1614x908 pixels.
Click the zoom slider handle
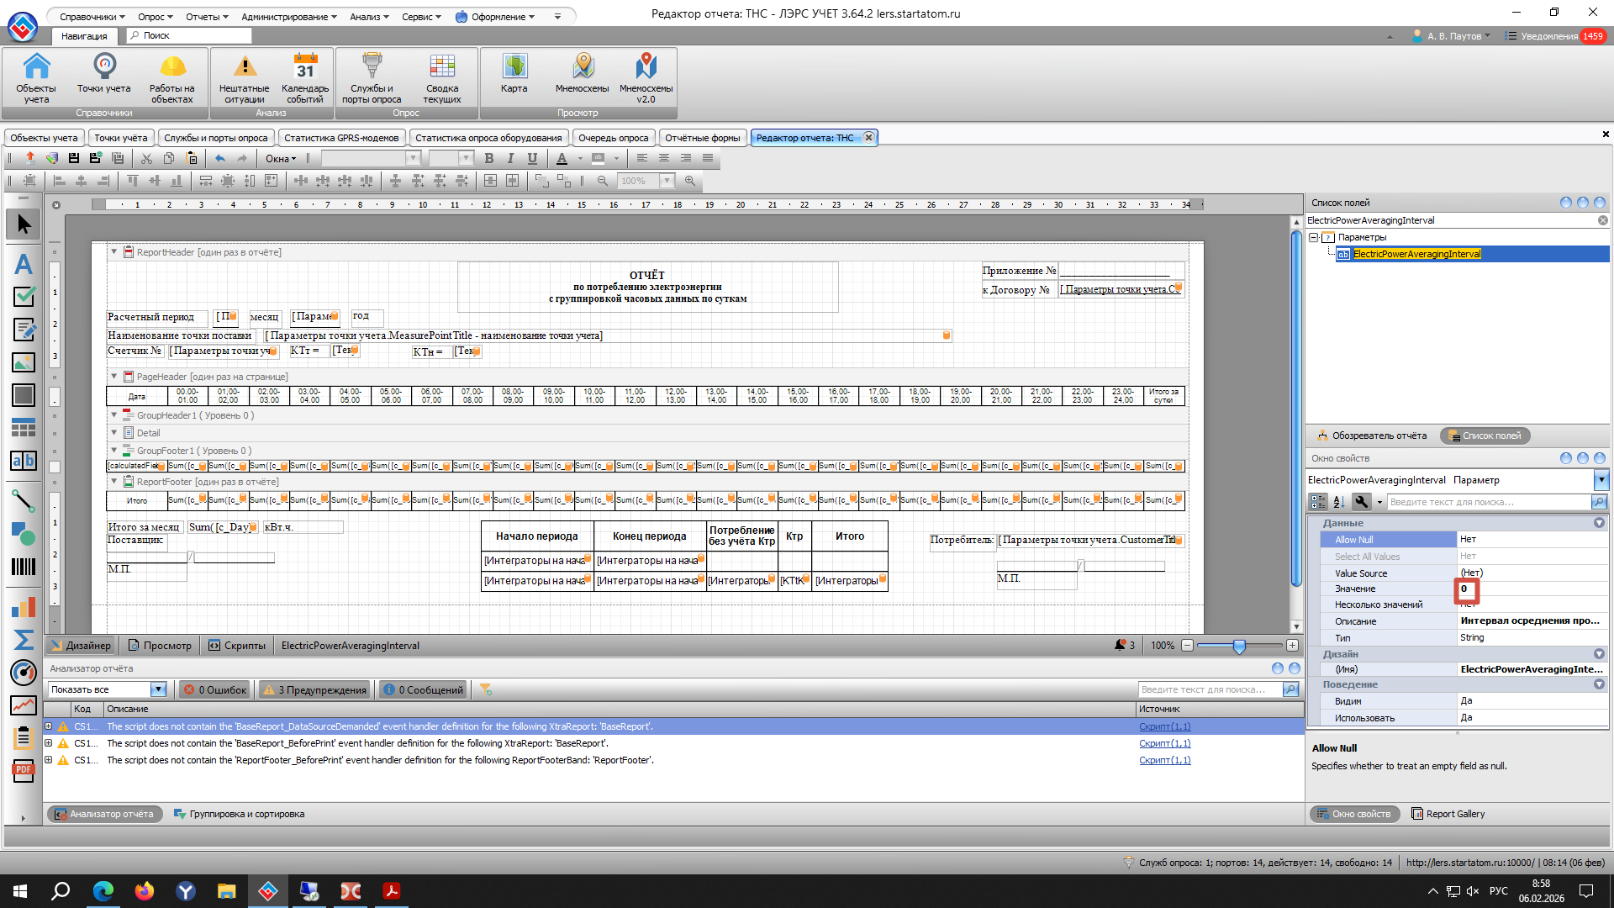1239,646
